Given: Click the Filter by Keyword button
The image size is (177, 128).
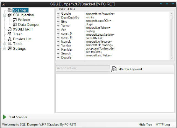Looking at the screenshot, I should (126, 69).
